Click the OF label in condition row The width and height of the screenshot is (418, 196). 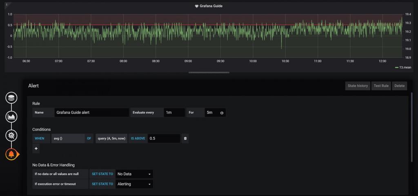89,139
